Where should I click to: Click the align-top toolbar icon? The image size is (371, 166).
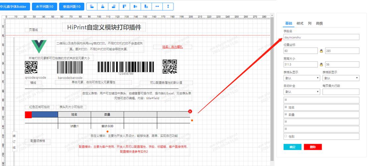pyautogui.click(x=125, y=7)
